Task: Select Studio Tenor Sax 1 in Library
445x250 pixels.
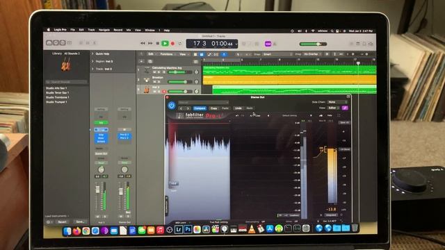Action: point(57,92)
